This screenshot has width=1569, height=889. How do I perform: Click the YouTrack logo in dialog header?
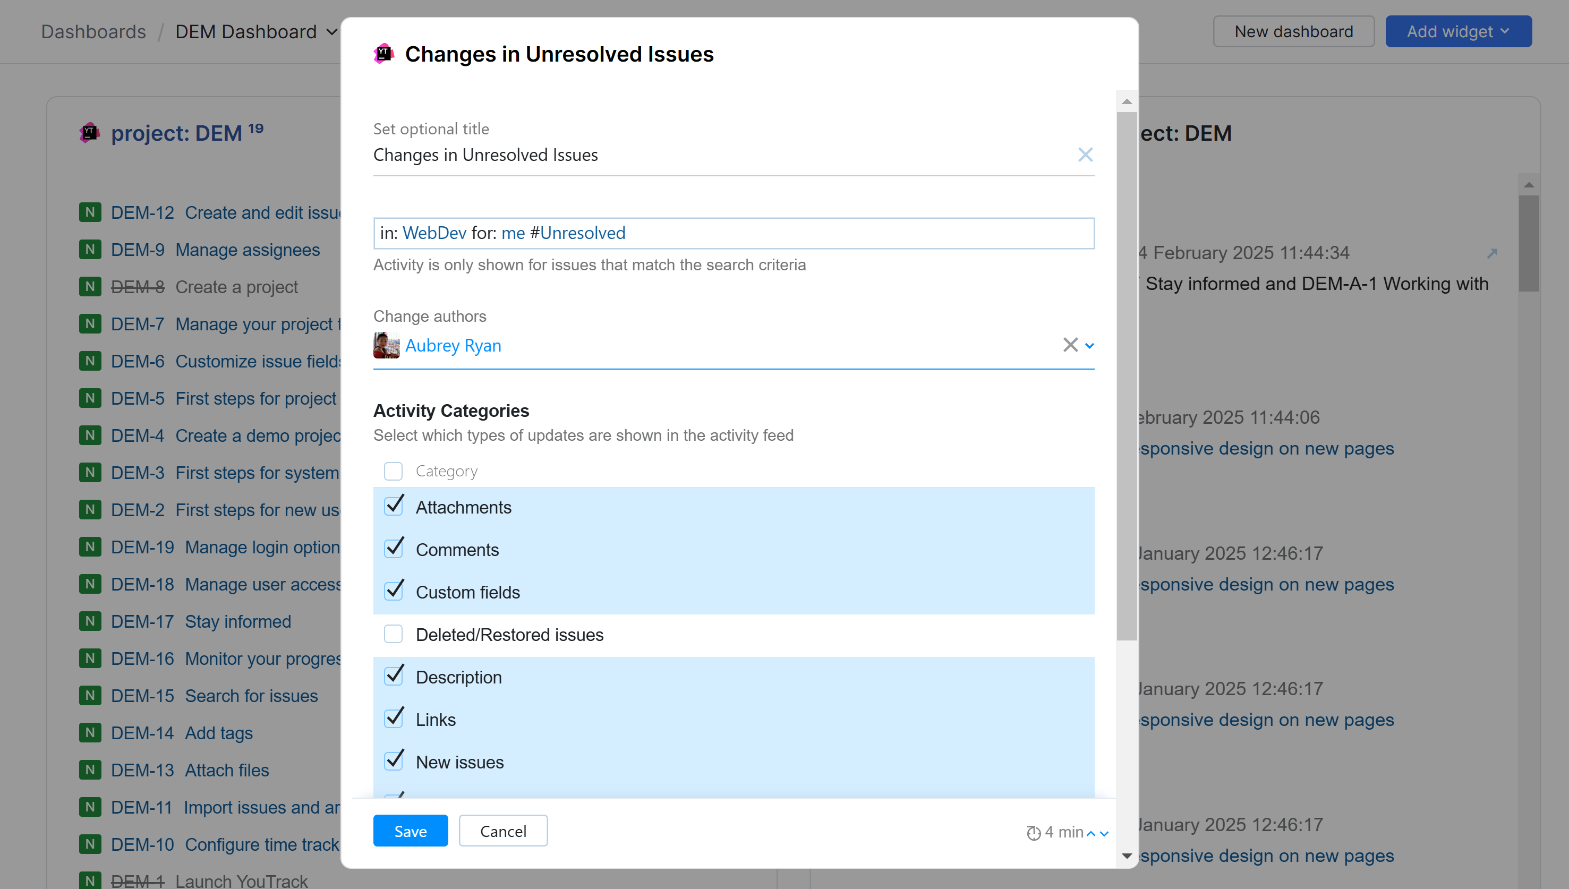pos(383,54)
